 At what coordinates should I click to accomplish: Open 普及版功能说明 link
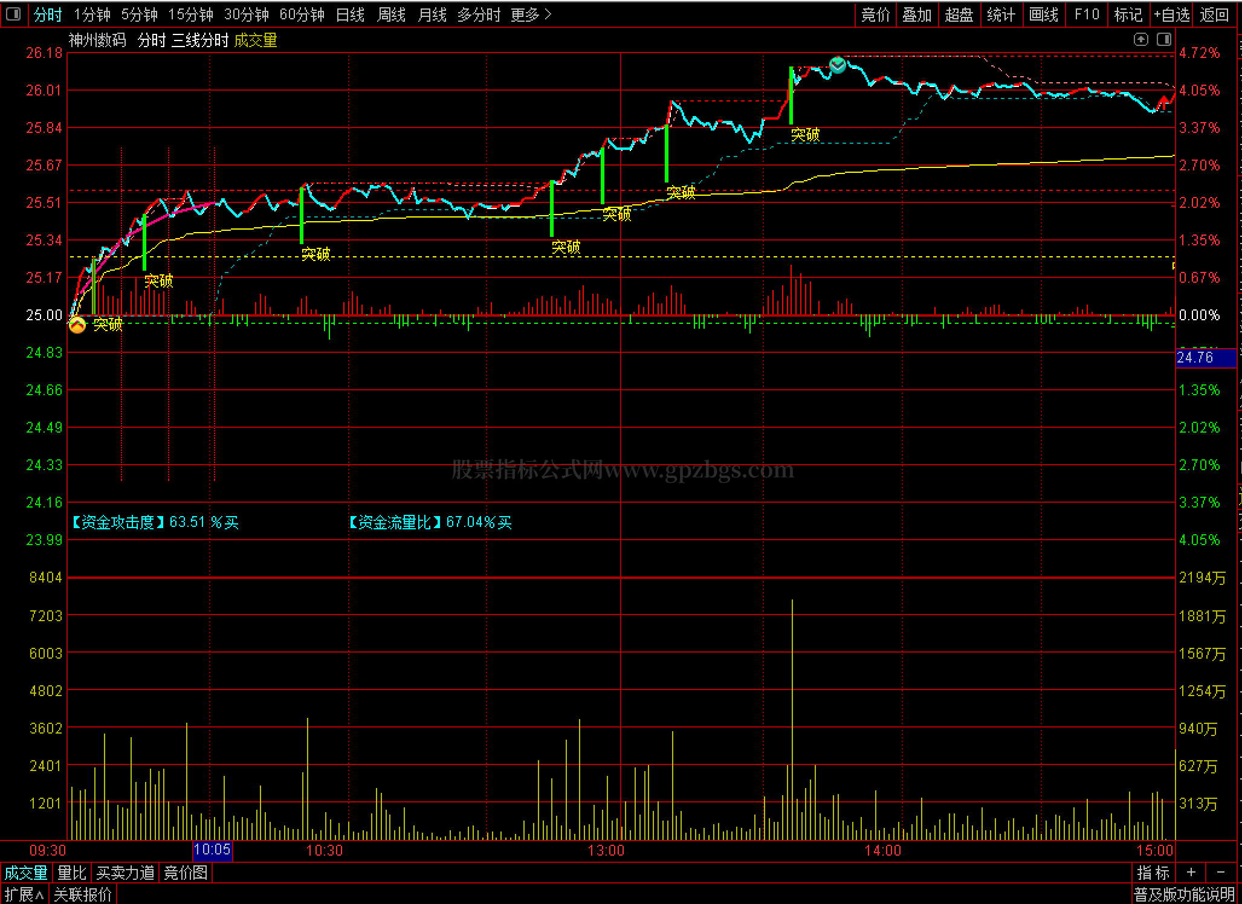(x=1184, y=894)
